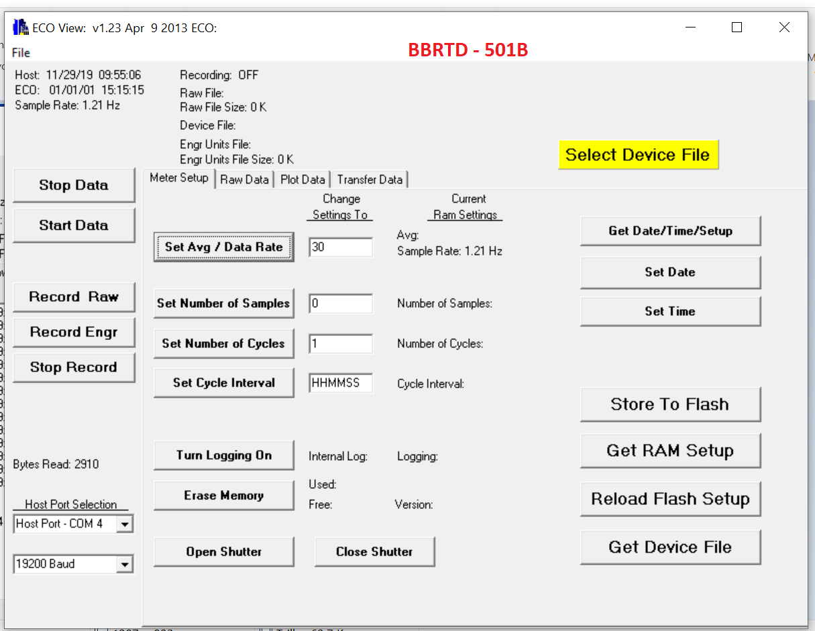Select the Transfer Data tab

coord(370,179)
